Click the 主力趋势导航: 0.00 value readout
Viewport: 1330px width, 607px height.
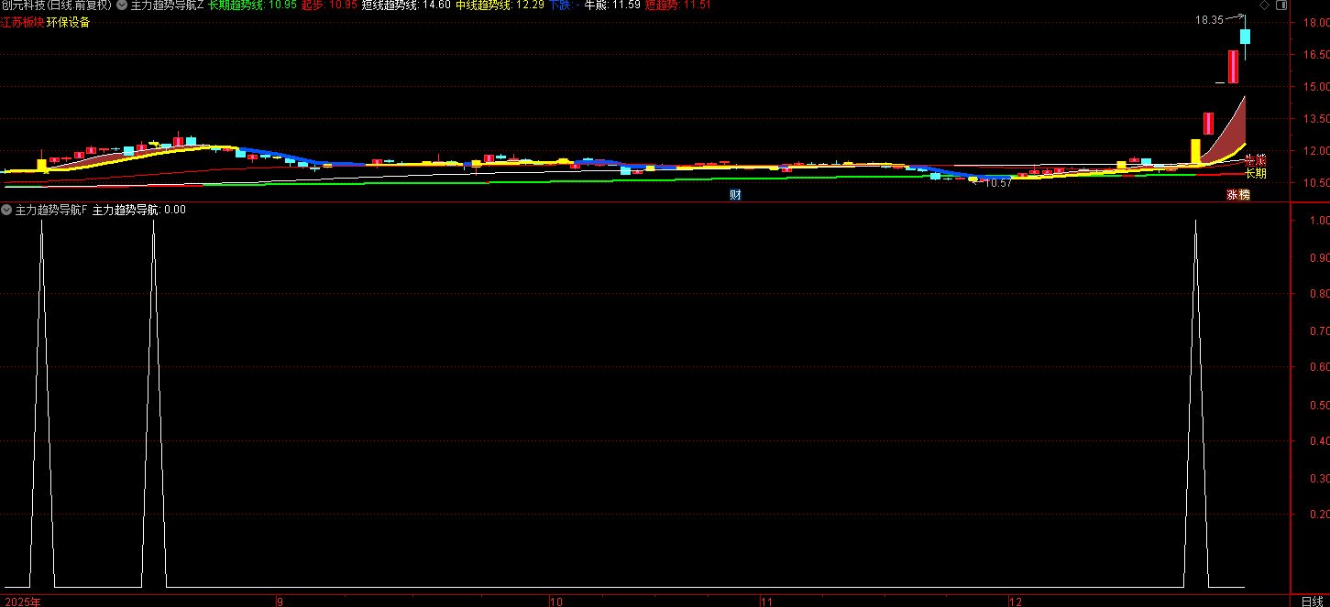tap(139, 210)
